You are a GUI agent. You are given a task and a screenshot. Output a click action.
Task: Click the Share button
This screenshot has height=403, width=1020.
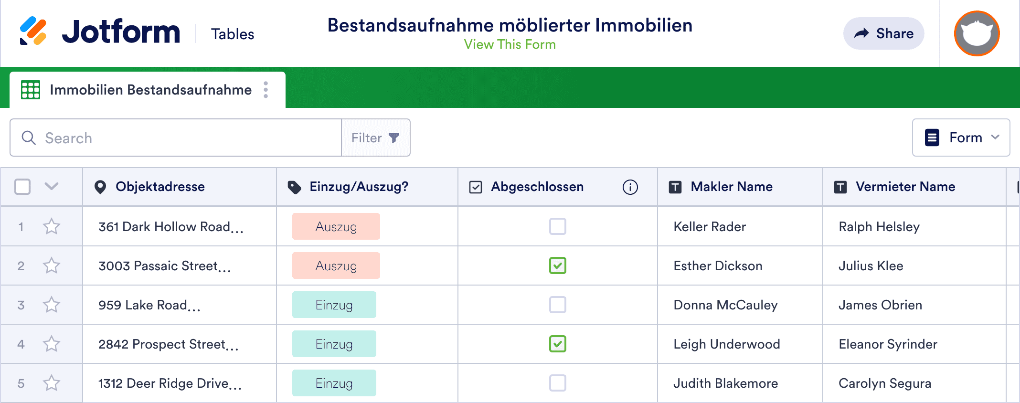(x=883, y=33)
